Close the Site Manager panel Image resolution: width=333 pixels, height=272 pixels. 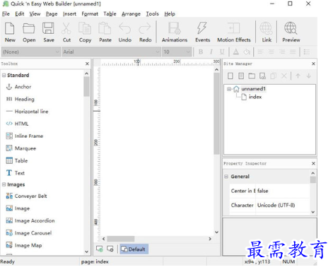pos(313,64)
